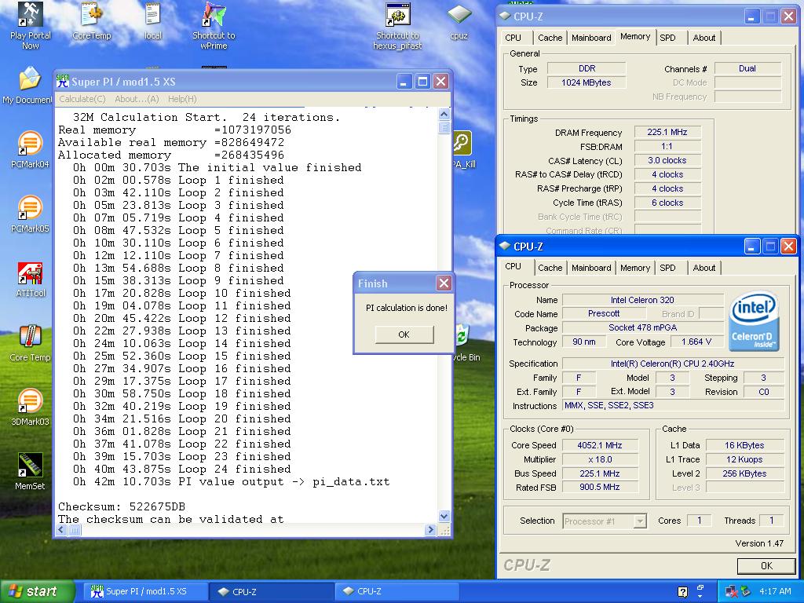Switch to Mainboard tab in upper CPU-Z
Viewport: 804px width, 603px height.
591,38
